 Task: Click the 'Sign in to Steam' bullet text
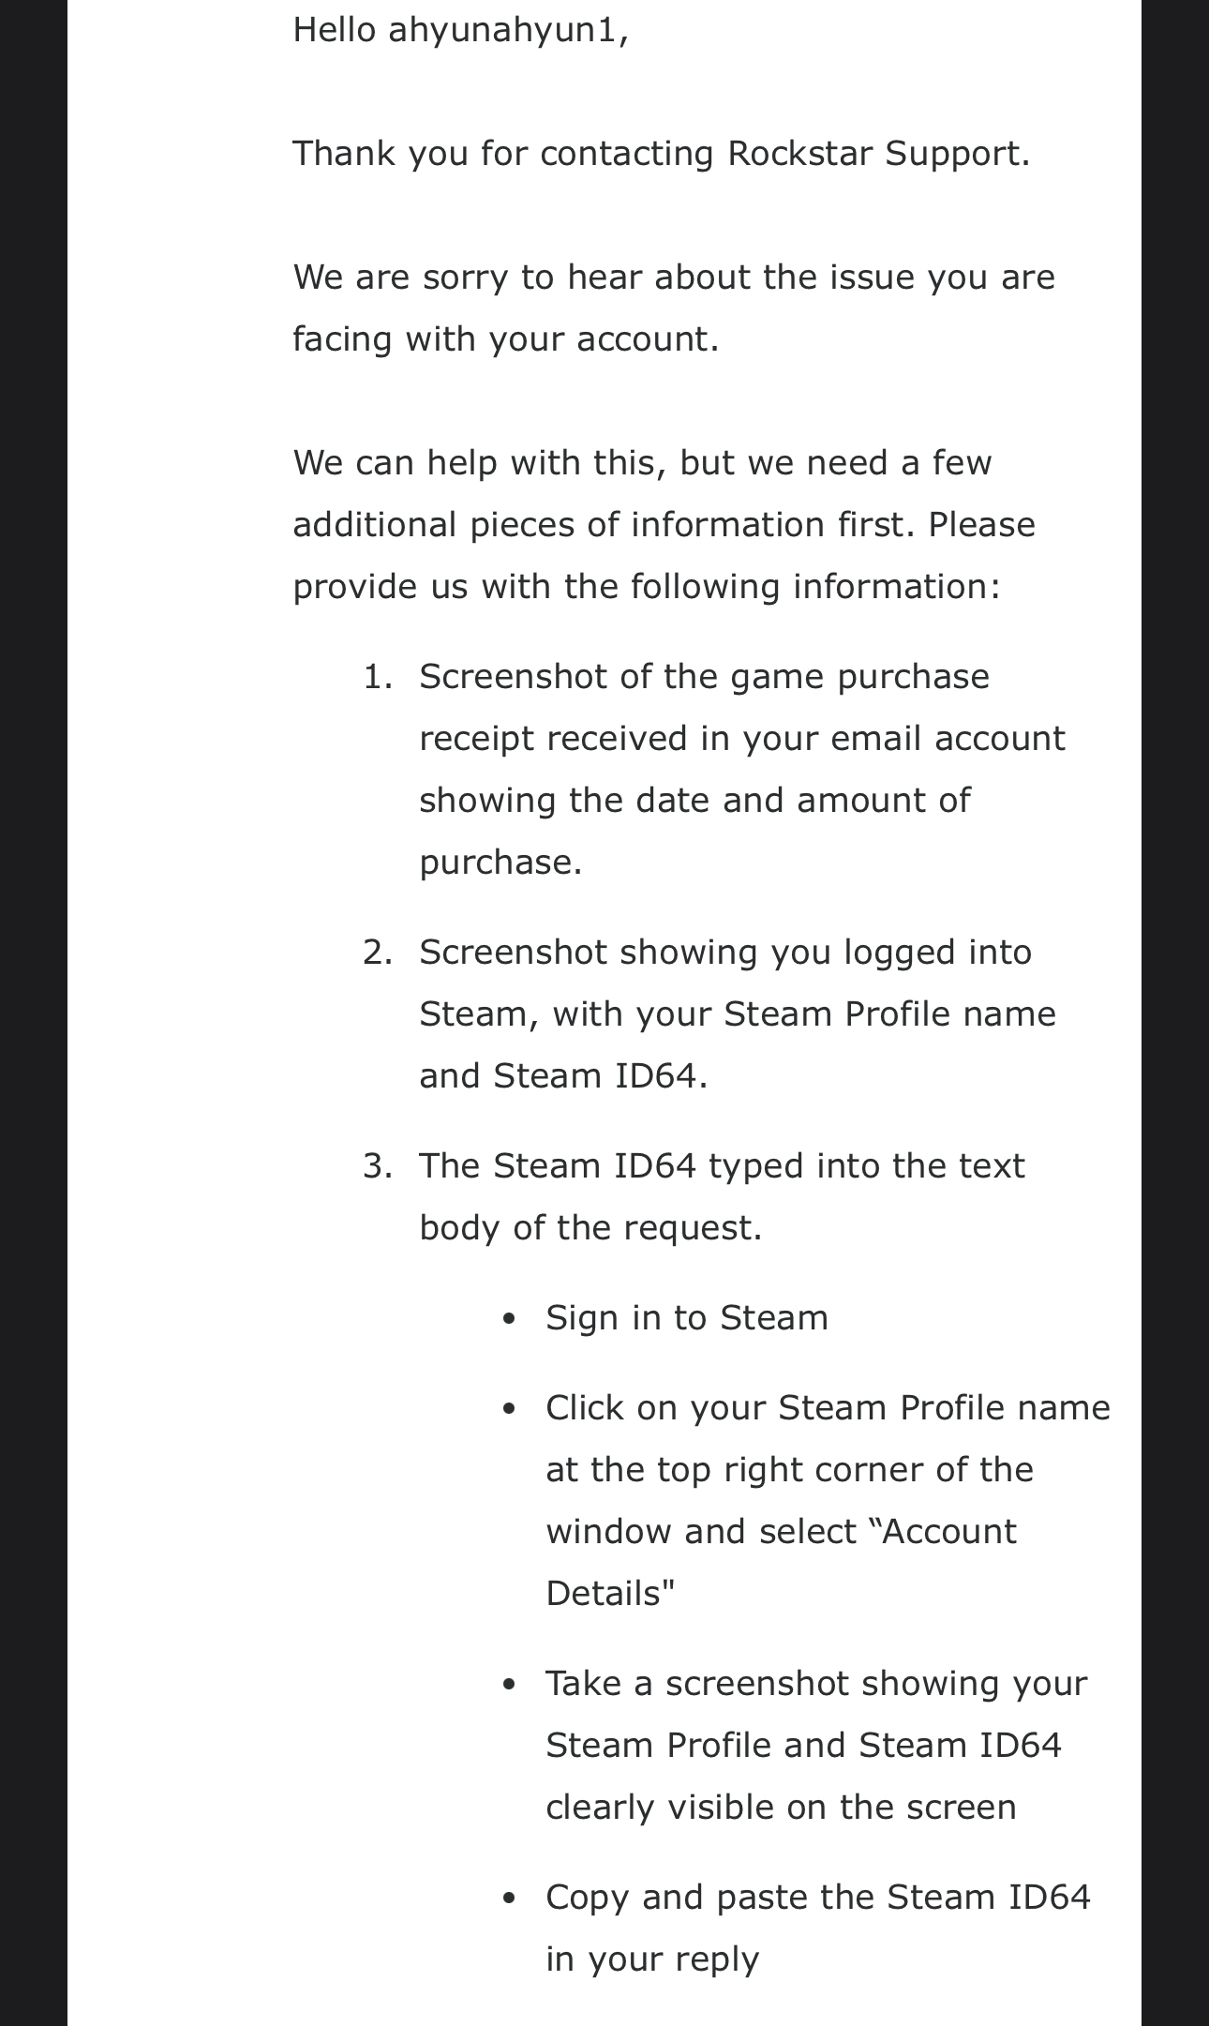[687, 1317]
